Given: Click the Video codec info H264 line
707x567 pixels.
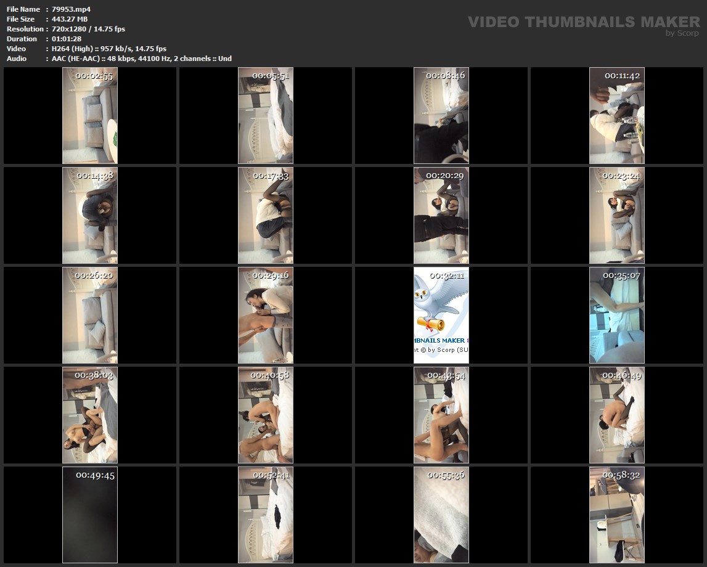Looking at the screenshot, I should click(108, 49).
